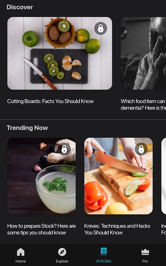Tap the Home house icon

[21, 252]
